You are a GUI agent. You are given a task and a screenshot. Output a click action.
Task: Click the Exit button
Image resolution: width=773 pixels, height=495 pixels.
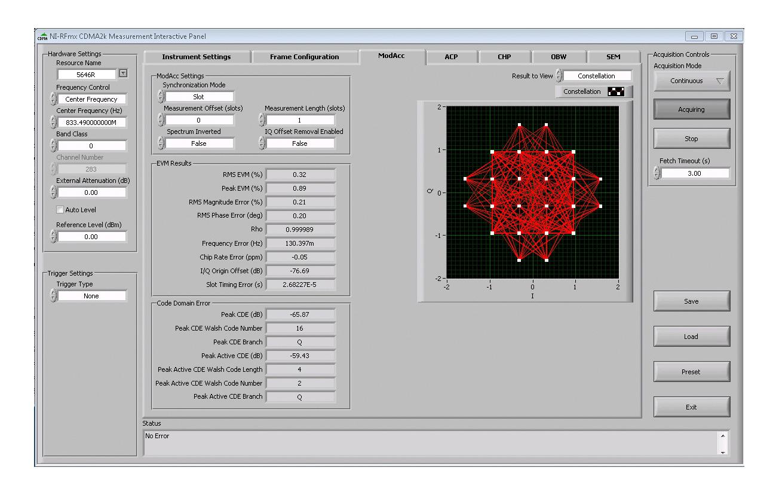(x=692, y=407)
